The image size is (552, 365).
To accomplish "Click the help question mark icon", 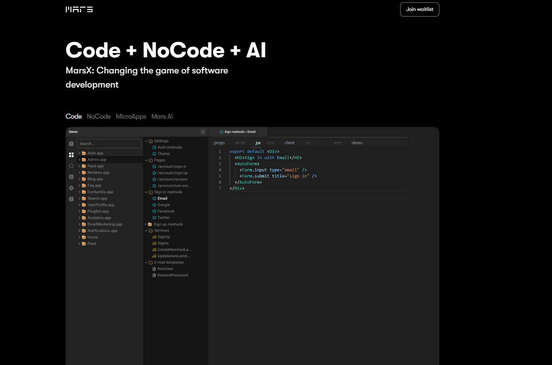I will 71,199.
